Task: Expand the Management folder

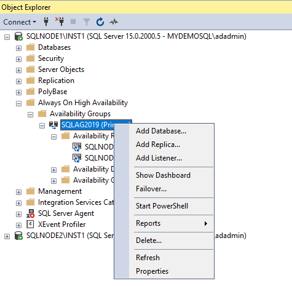Action: tap(18, 192)
